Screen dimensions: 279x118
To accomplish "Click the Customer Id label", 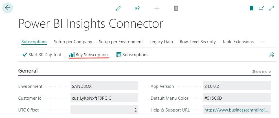I will pos(30,98).
